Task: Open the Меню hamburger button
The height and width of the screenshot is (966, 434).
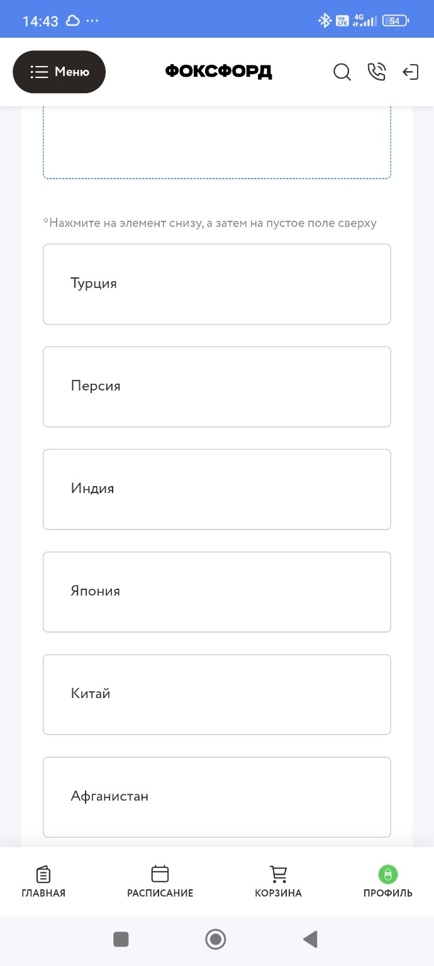Action: point(59,72)
